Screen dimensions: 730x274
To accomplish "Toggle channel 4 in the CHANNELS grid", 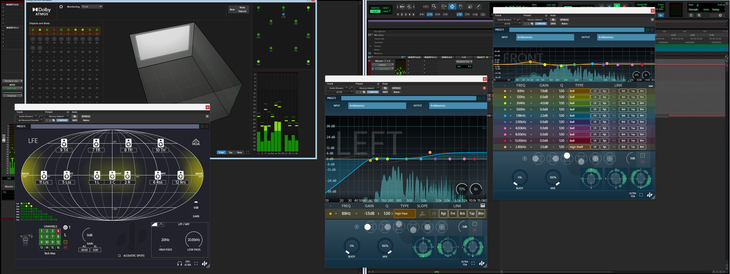I will pyautogui.click(x=58, y=231).
